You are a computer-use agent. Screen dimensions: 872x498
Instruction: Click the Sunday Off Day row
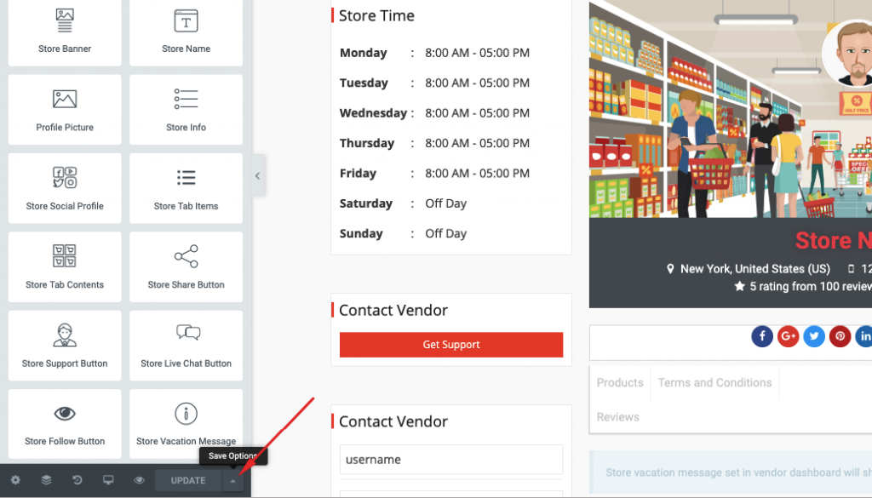[403, 233]
